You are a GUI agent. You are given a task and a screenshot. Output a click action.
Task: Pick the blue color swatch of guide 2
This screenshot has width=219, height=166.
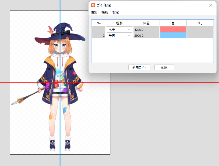pyautogui.click(x=173, y=35)
